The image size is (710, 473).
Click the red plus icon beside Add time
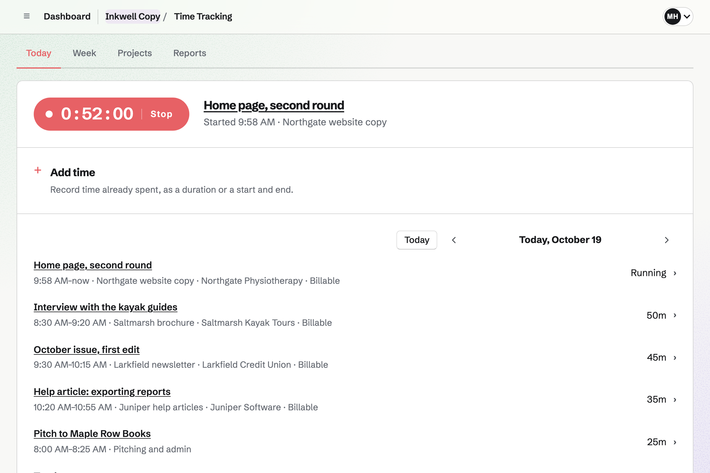click(38, 170)
